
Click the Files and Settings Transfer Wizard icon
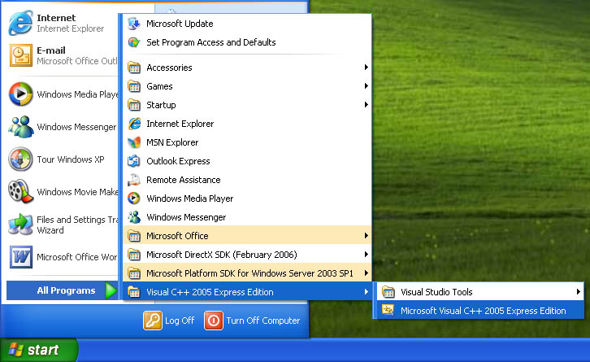tap(20, 225)
